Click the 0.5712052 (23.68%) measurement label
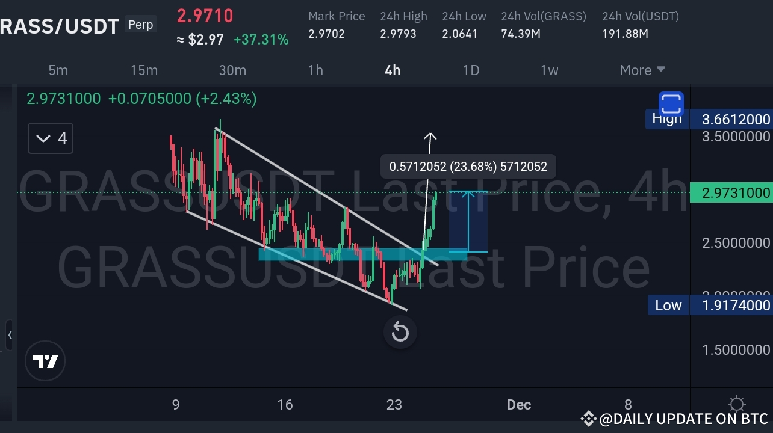The height and width of the screenshot is (433, 773). coord(468,166)
